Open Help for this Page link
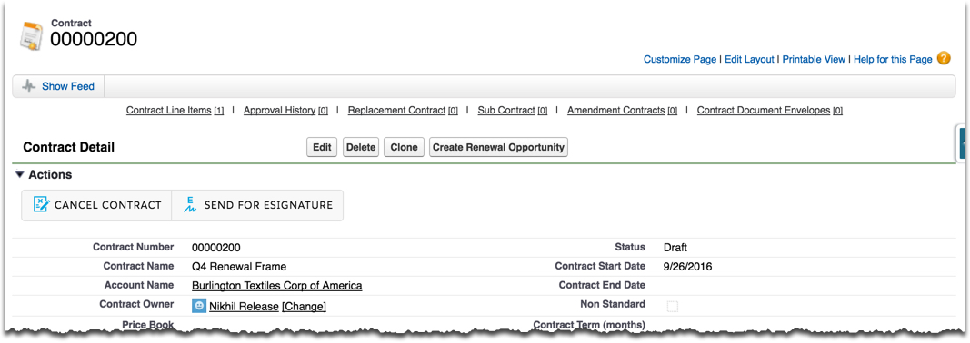The image size is (970, 343). pos(893,59)
